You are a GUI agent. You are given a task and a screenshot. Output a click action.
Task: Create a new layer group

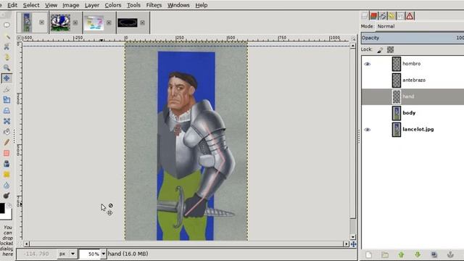point(385,254)
